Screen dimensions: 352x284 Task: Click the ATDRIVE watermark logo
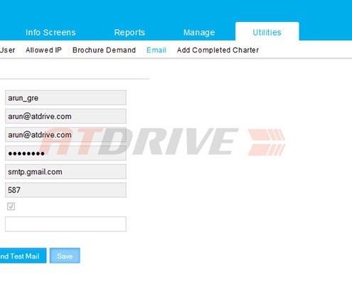(162, 141)
